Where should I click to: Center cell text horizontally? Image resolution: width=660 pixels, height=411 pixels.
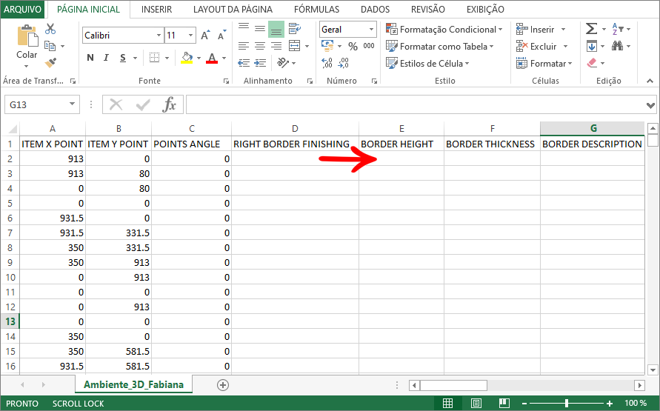[260, 46]
